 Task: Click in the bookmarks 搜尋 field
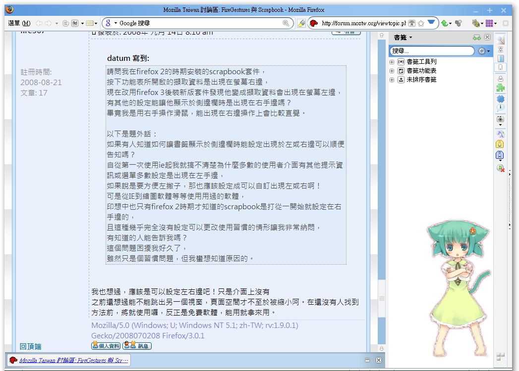click(431, 51)
